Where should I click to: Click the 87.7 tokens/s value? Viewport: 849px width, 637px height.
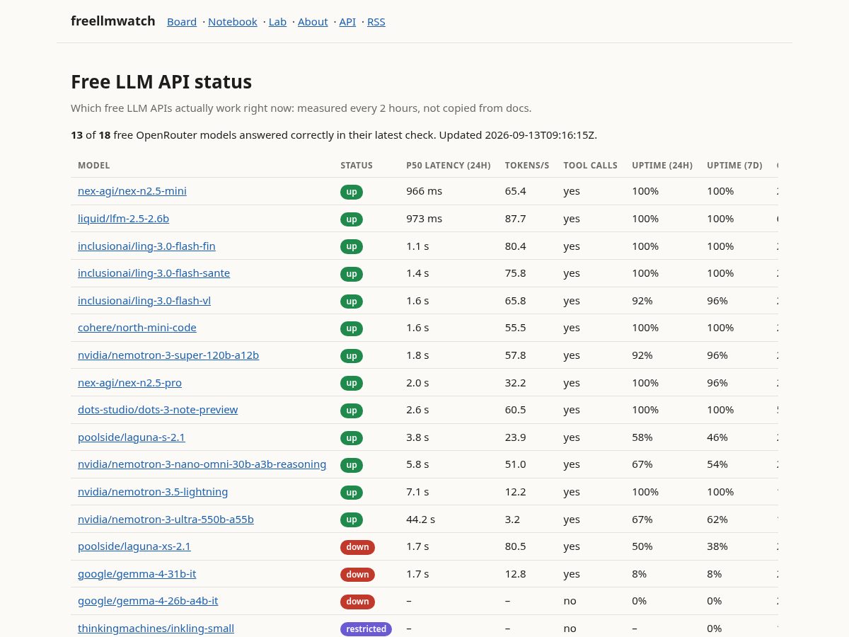(515, 219)
